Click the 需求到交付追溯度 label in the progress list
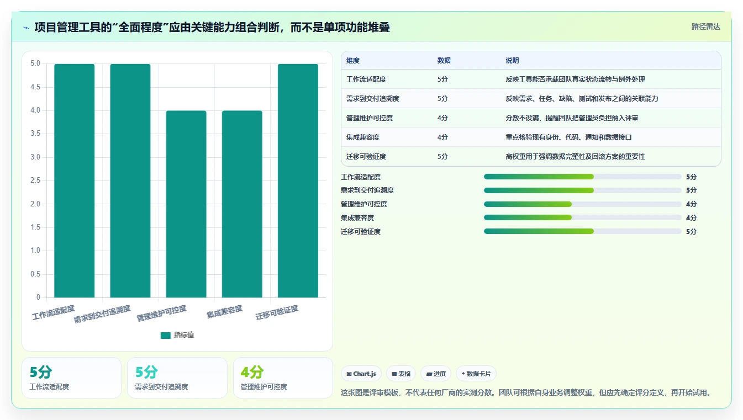 367,190
